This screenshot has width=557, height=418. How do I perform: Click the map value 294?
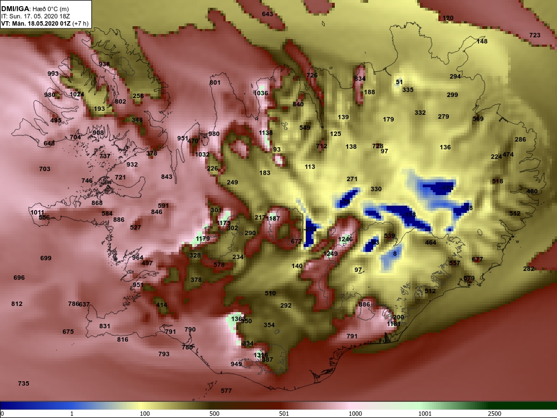[456, 76]
